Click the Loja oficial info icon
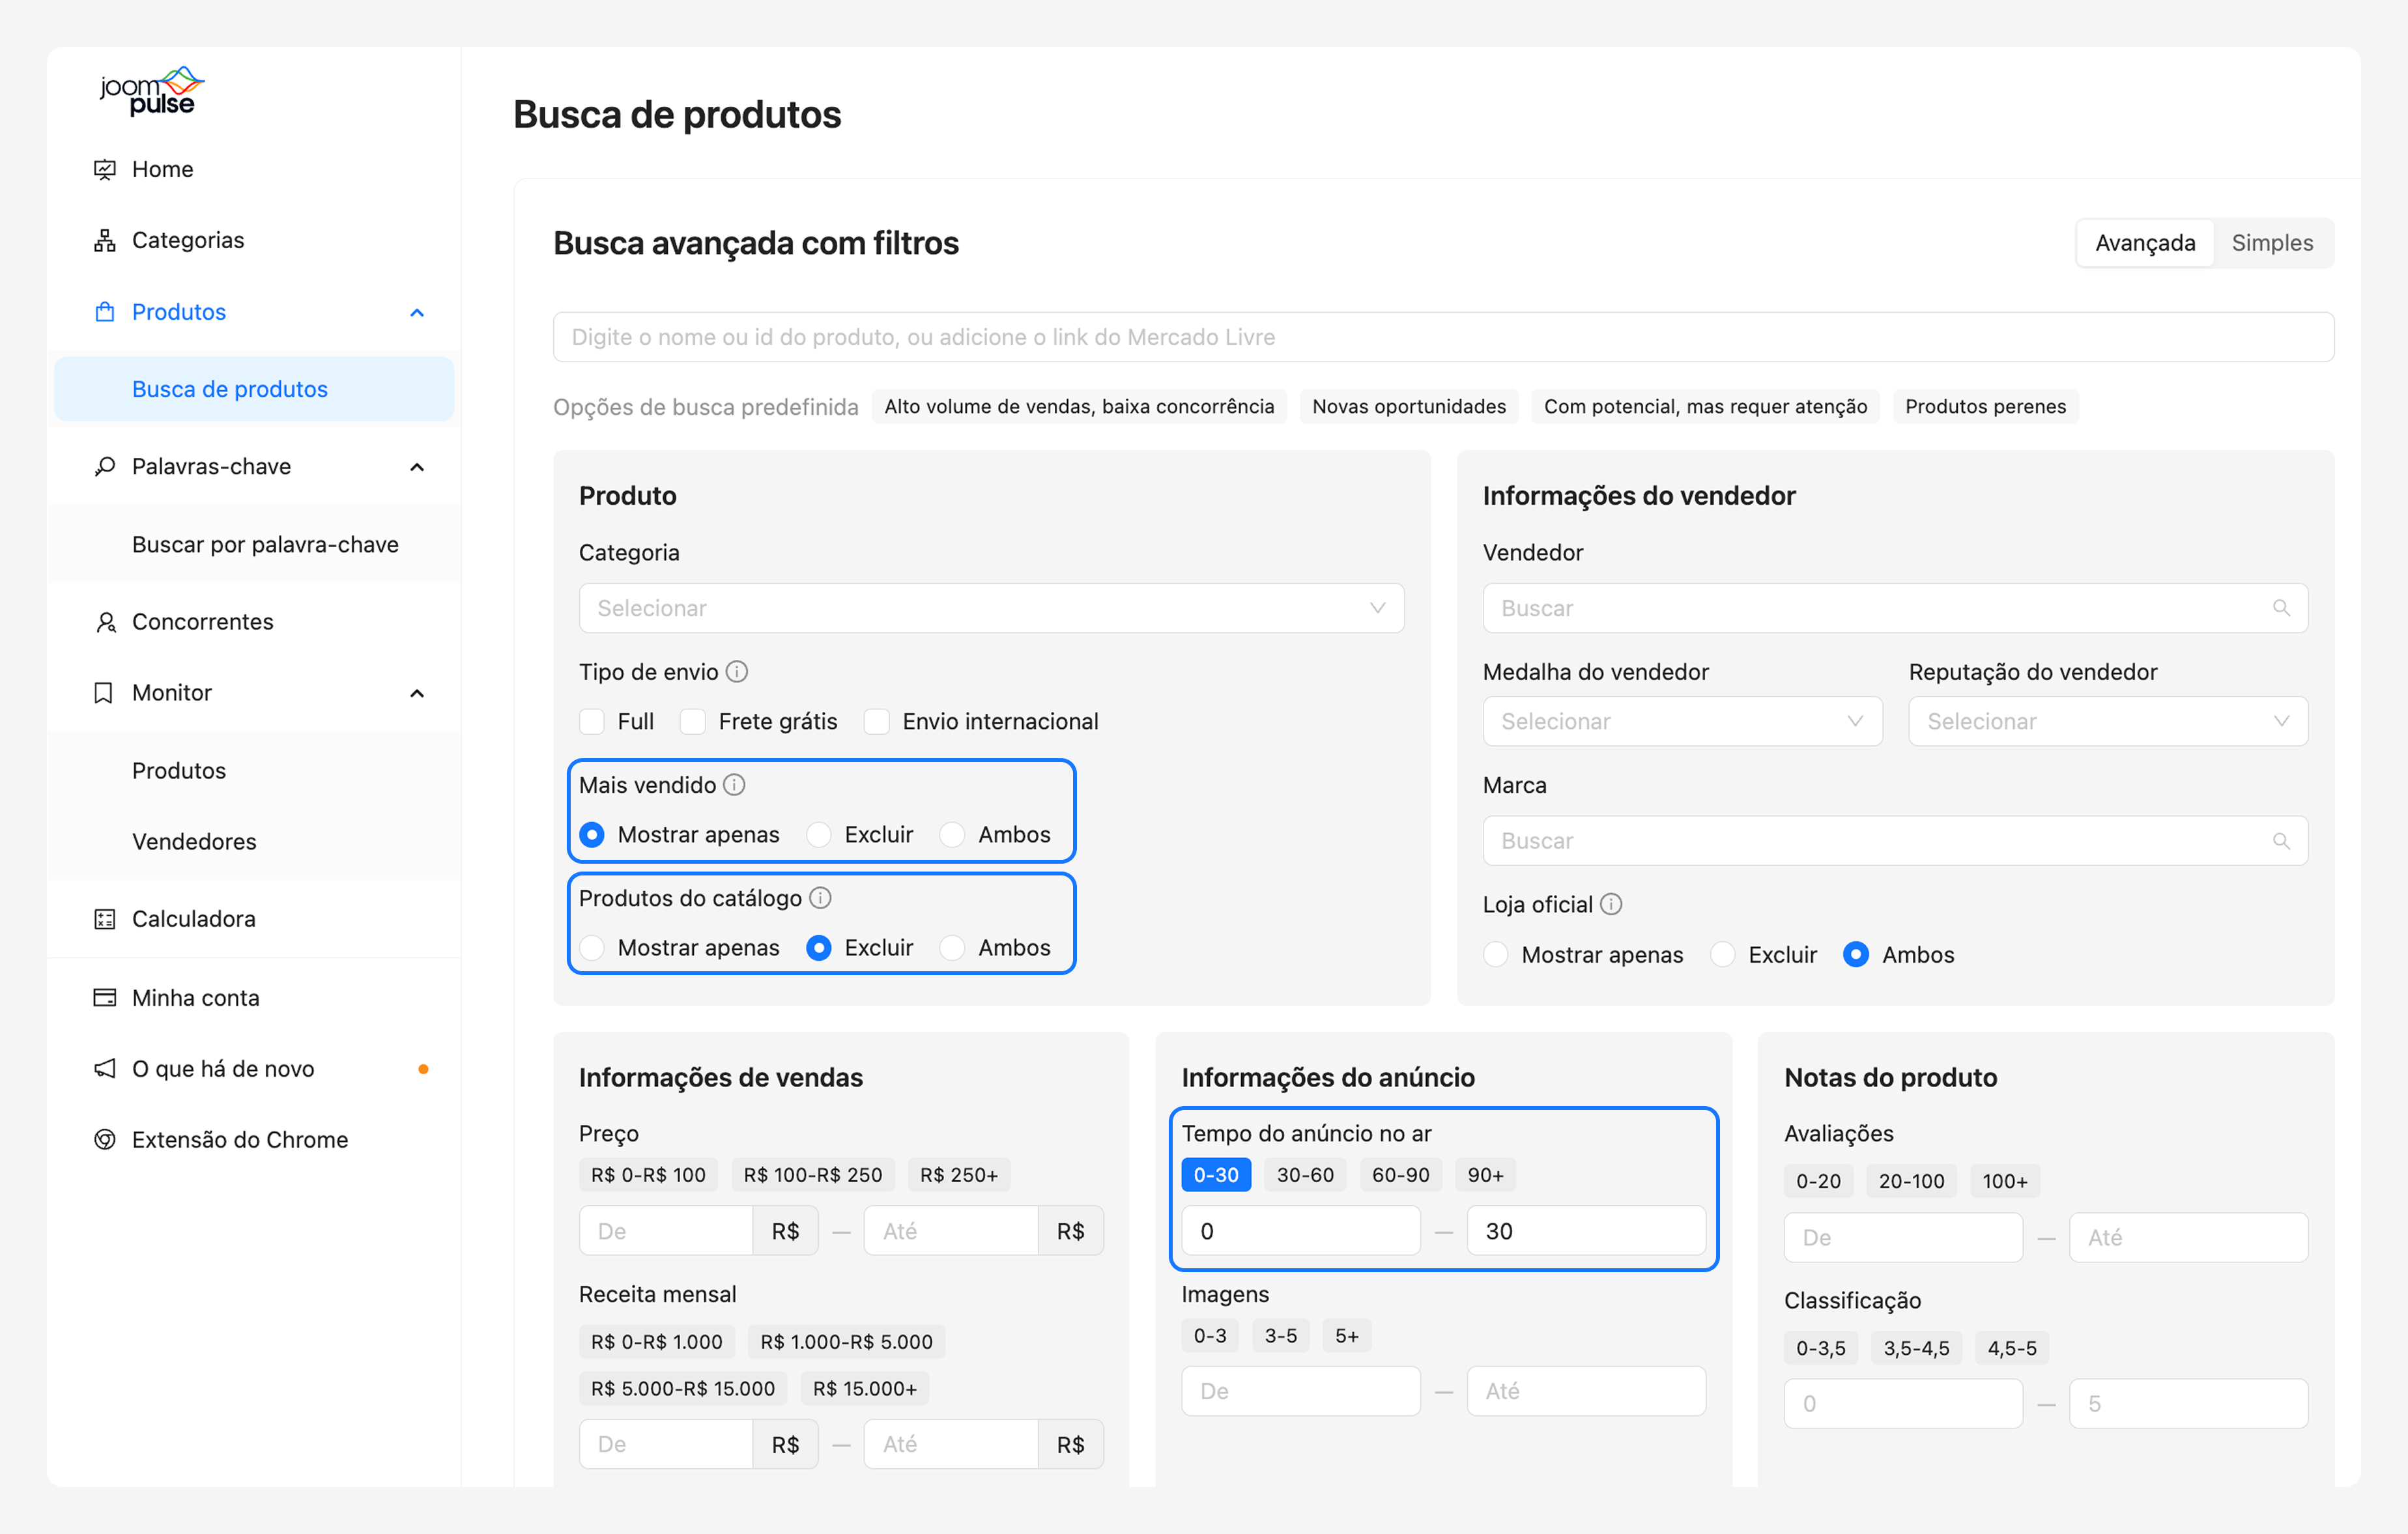Screen dimensions: 2408x1534 coord(1611,904)
